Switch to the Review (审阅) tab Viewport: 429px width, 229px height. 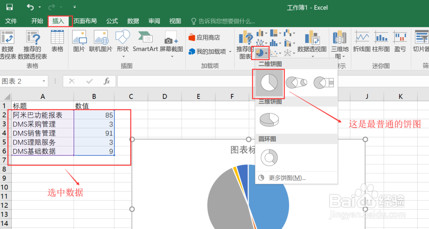coord(154,21)
